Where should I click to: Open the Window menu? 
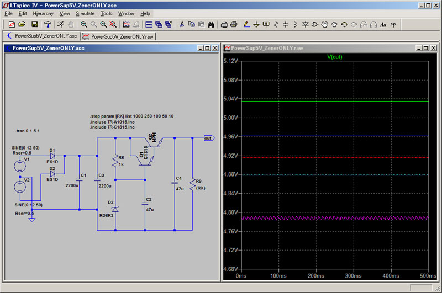coord(127,13)
